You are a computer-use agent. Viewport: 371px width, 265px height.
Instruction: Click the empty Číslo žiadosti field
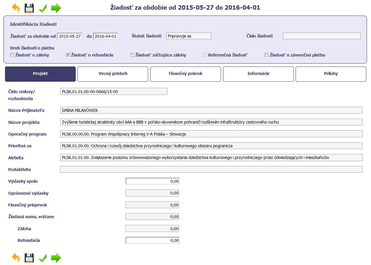coord(322,36)
